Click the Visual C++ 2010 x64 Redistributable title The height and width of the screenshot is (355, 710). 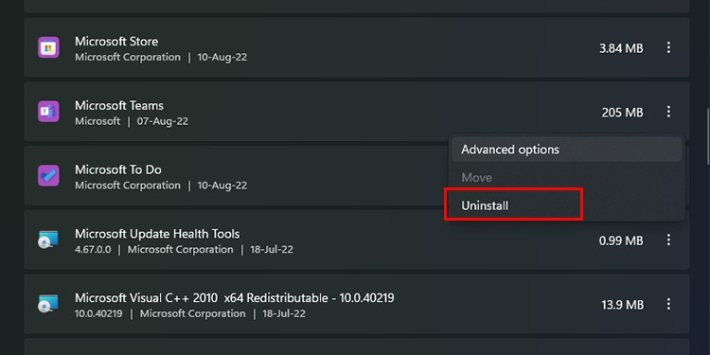point(235,298)
